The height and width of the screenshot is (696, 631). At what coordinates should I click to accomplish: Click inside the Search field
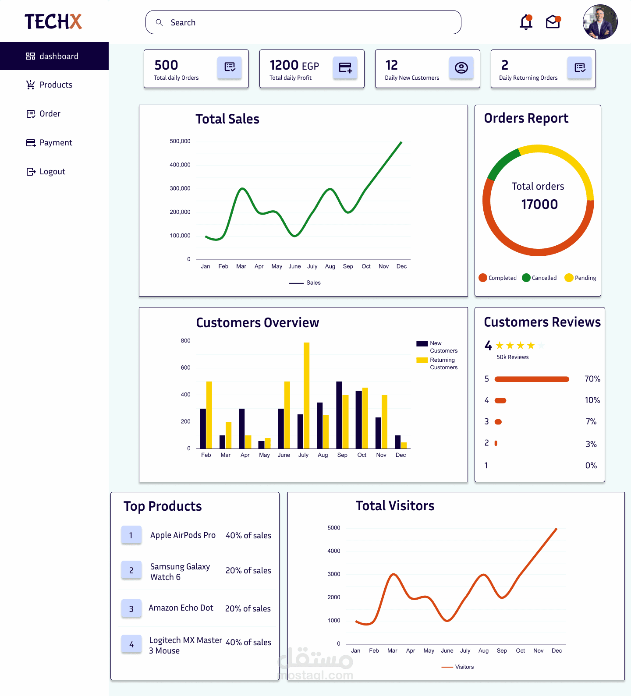303,22
